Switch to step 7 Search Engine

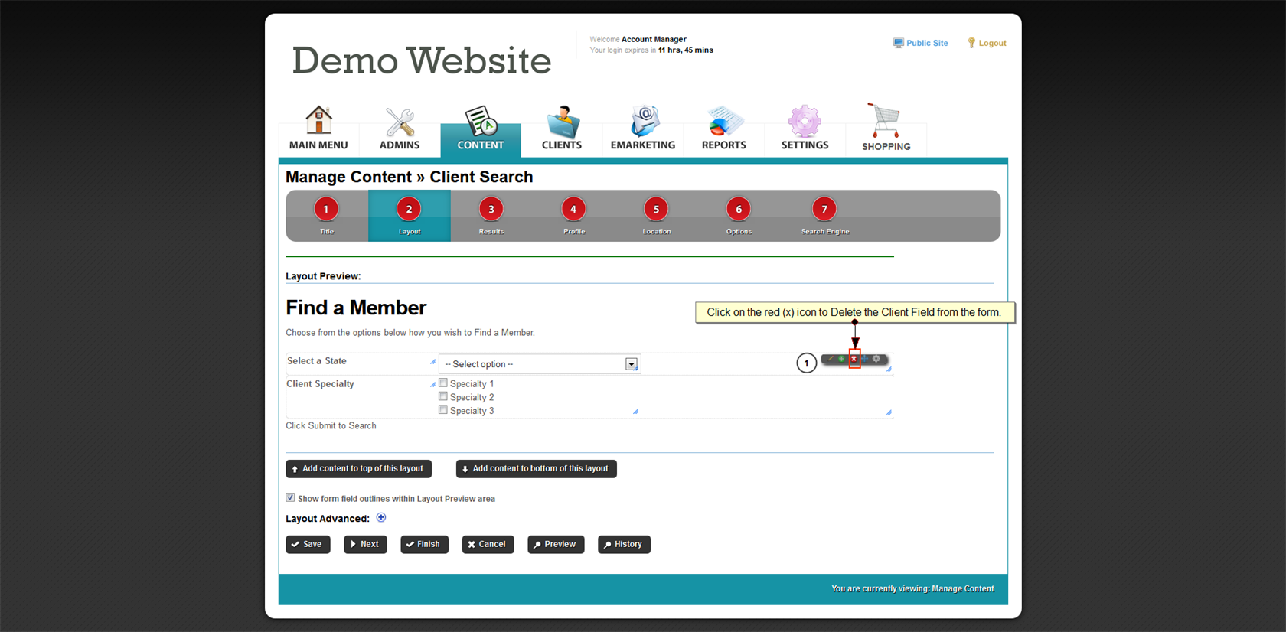pos(824,210)
